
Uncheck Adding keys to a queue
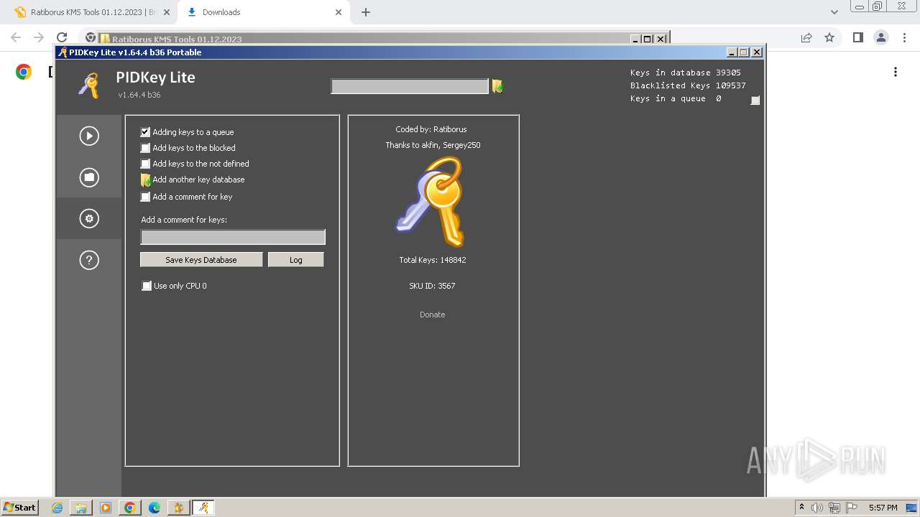145,132
